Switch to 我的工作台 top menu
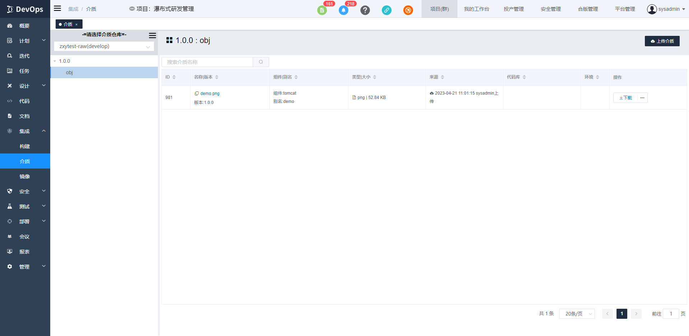689x336 pixels. (x=476, y=9)
